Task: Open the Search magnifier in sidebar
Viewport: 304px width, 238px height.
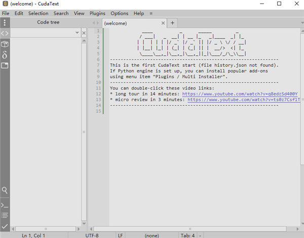Action: click(5, 190)
